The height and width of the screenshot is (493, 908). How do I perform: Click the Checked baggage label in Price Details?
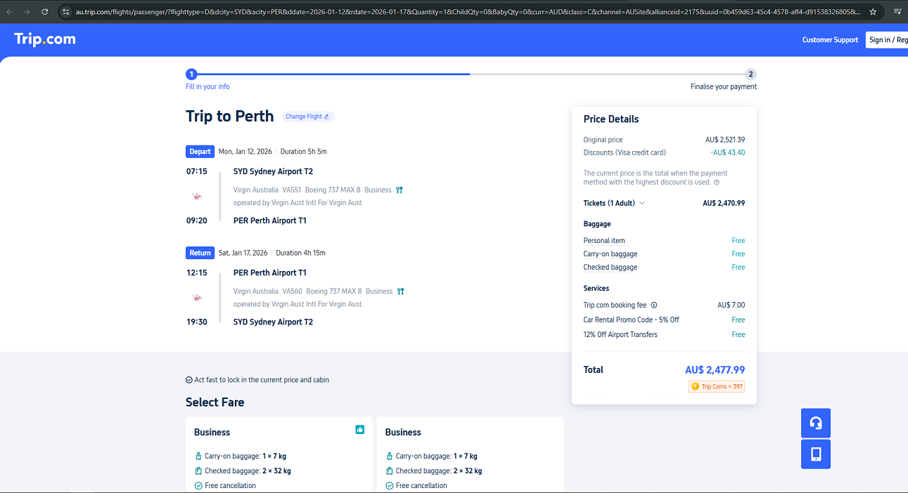[x=610, y=268]
